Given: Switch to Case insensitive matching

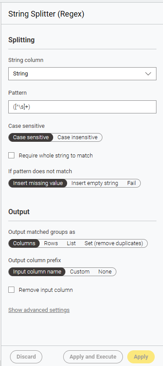Looking at the screenshot, I should pos(78,137).
